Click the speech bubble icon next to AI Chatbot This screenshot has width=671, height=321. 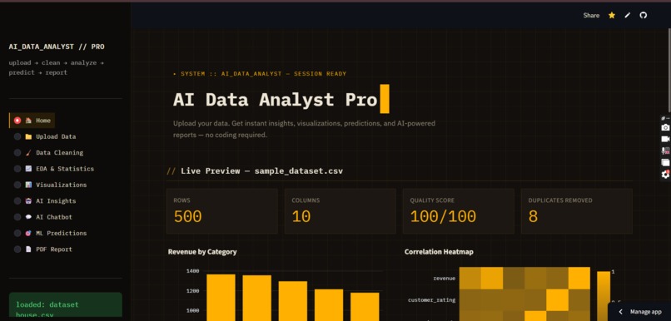point(28,217)
